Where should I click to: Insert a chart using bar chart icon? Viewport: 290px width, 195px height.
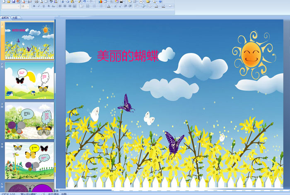[100, 2]
